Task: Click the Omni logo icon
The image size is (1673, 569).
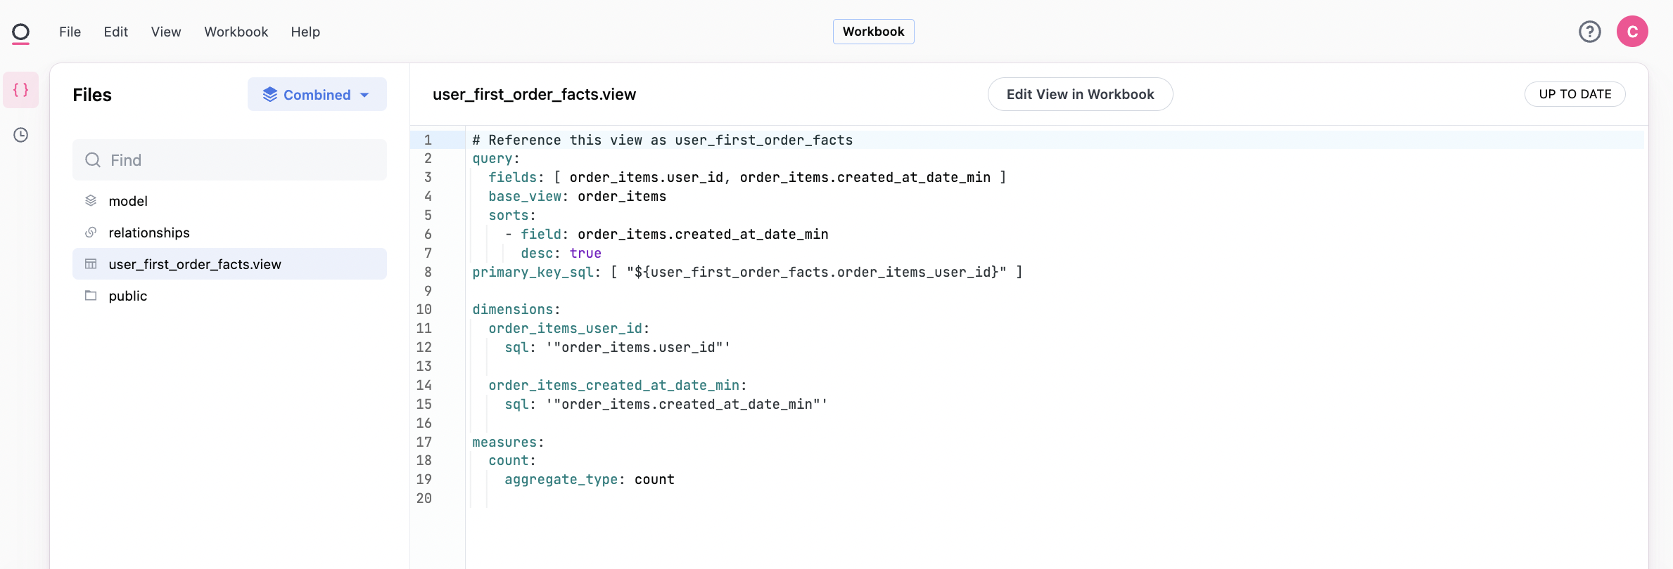Action: (x=21, y=33)
